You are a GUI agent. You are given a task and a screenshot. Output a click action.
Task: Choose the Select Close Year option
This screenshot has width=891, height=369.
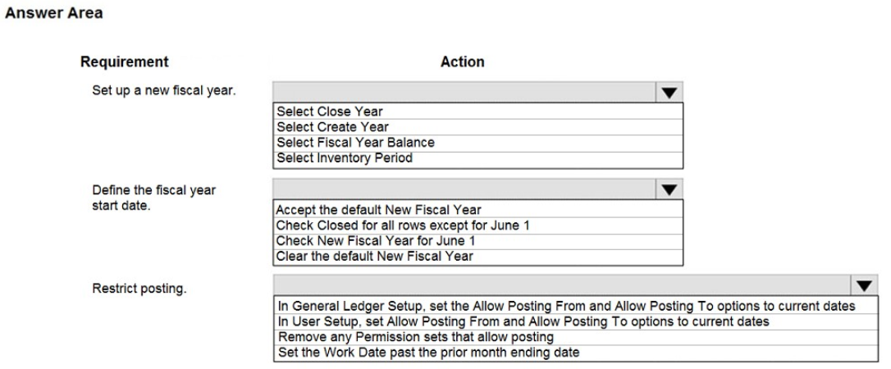329,111
